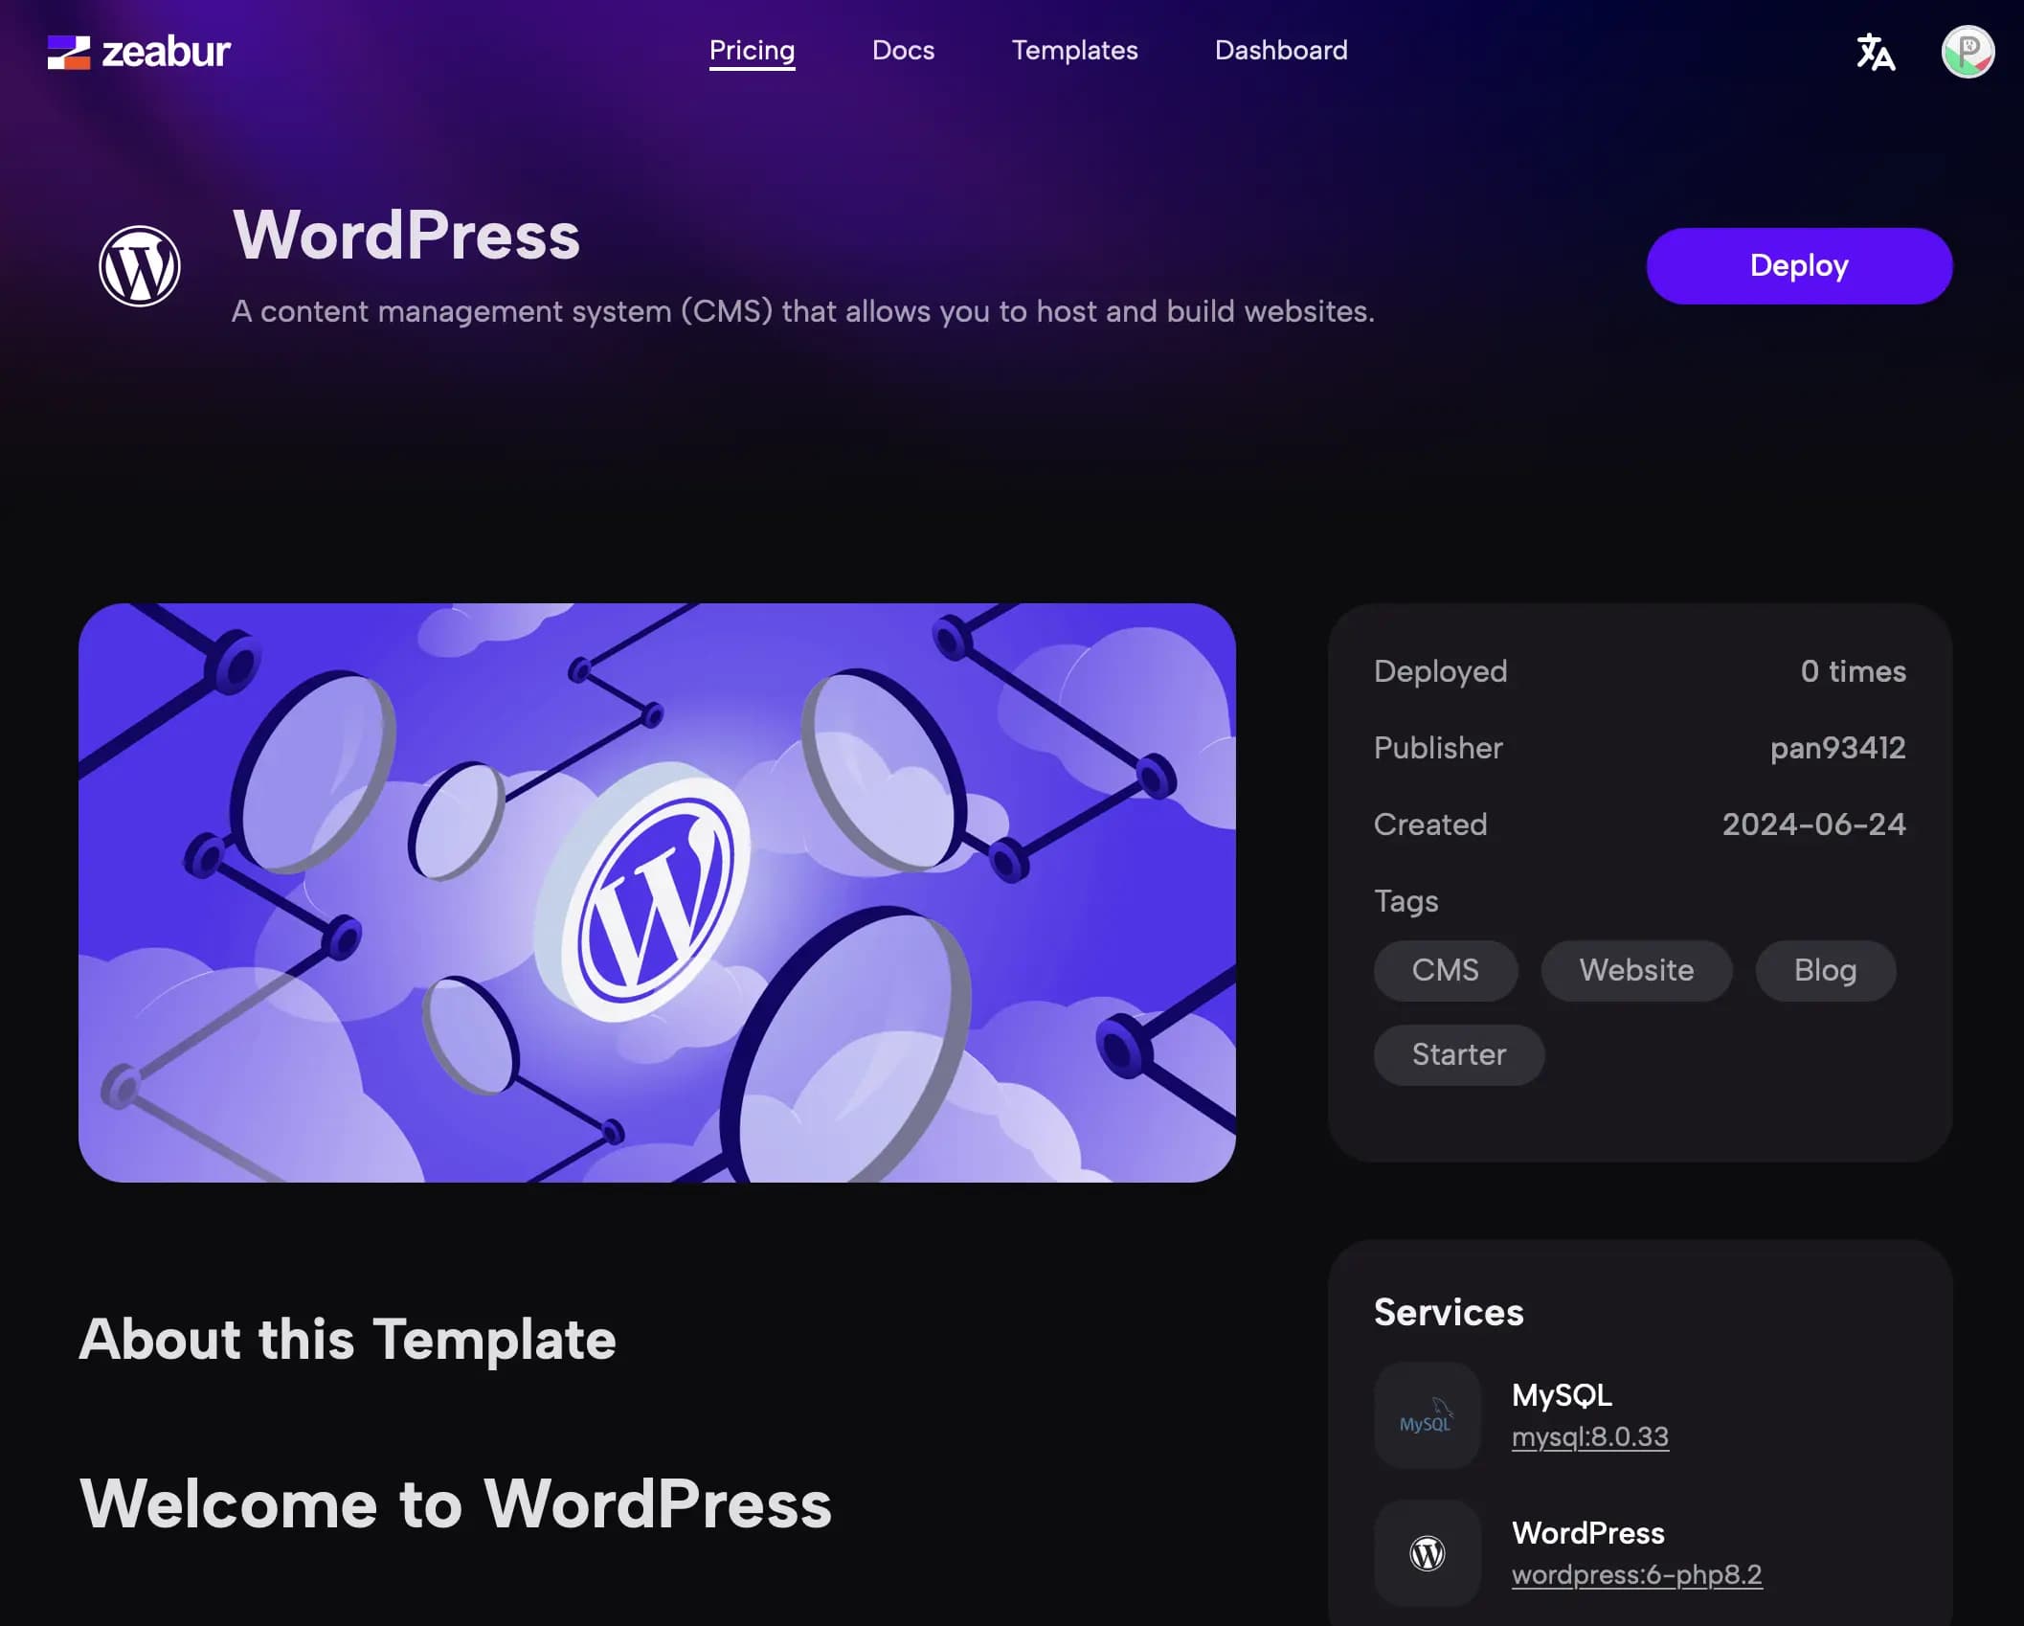Select the Blog tag
The width and height of the screenshot is (2024, 1626).
(1825, 971)
